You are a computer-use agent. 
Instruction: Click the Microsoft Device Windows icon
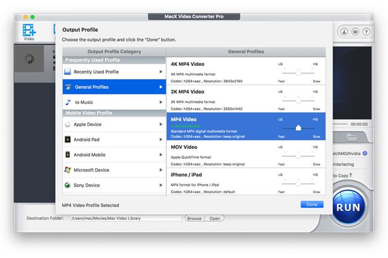(x=68, y=170)
